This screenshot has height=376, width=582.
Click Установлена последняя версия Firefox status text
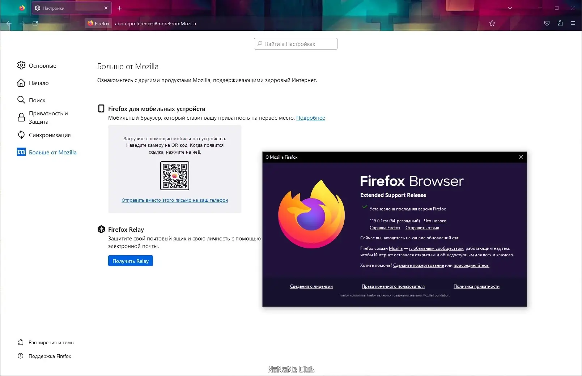coord(408,209)
